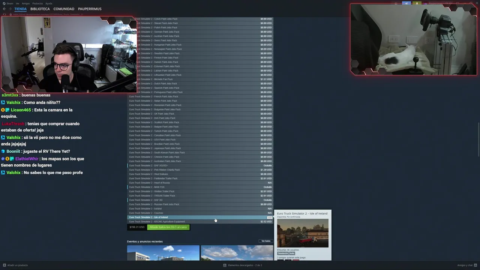Open the PAUPERRIMUS profile tab
This screenshot has height=270, width=480.
pos(90,9)
